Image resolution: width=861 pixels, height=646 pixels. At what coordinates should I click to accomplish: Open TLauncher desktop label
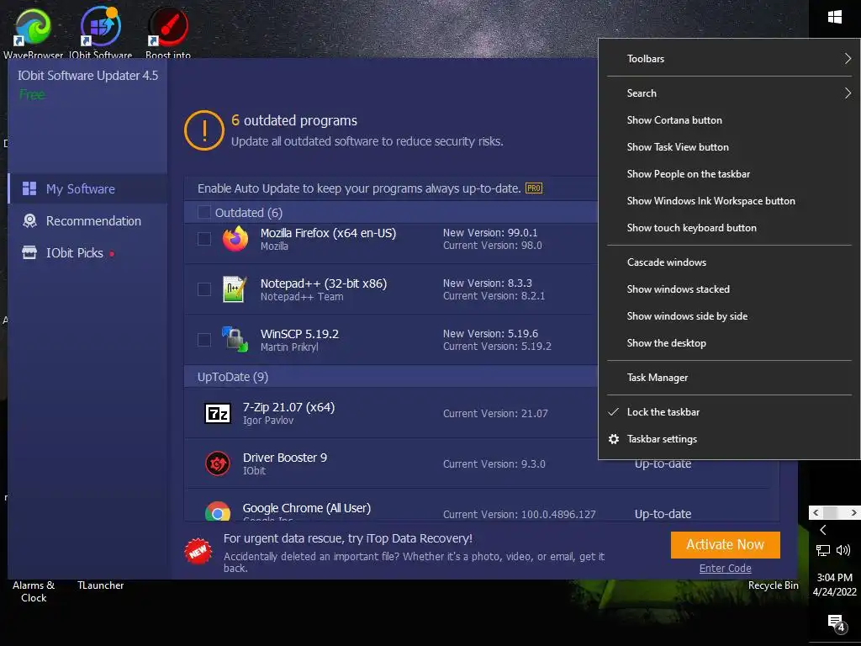coord(101,585)
